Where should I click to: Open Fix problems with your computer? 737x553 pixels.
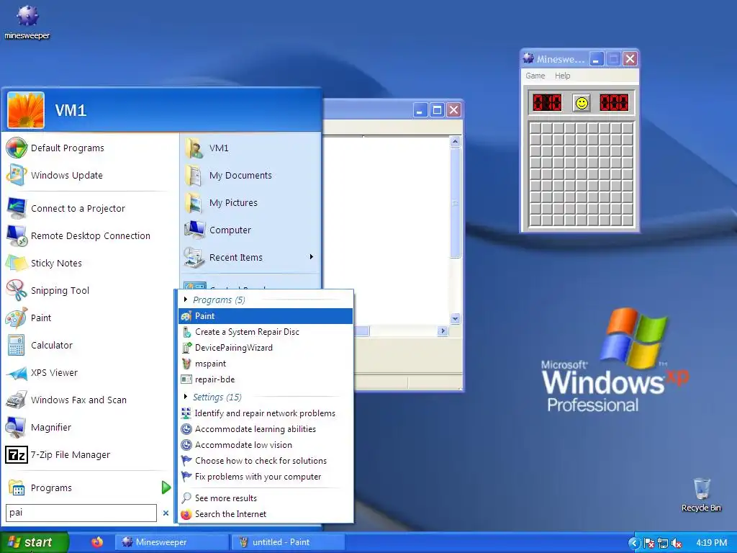coord(266,477)
